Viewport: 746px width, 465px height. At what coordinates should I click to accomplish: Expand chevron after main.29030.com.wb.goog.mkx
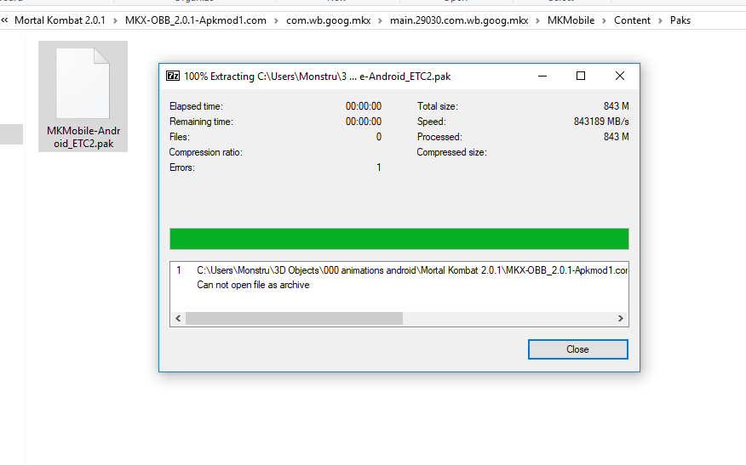(537, 21)
